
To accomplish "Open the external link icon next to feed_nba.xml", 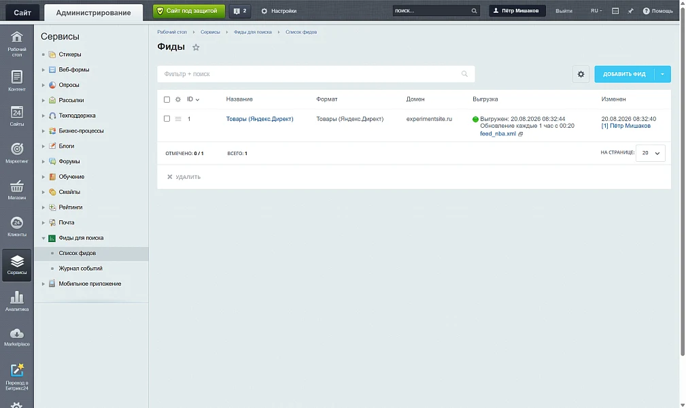I will coord(521,134).
